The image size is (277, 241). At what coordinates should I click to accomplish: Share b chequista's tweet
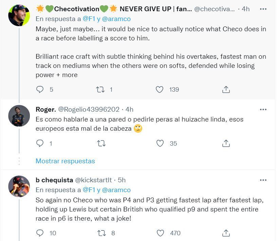(x=226, y=233)
